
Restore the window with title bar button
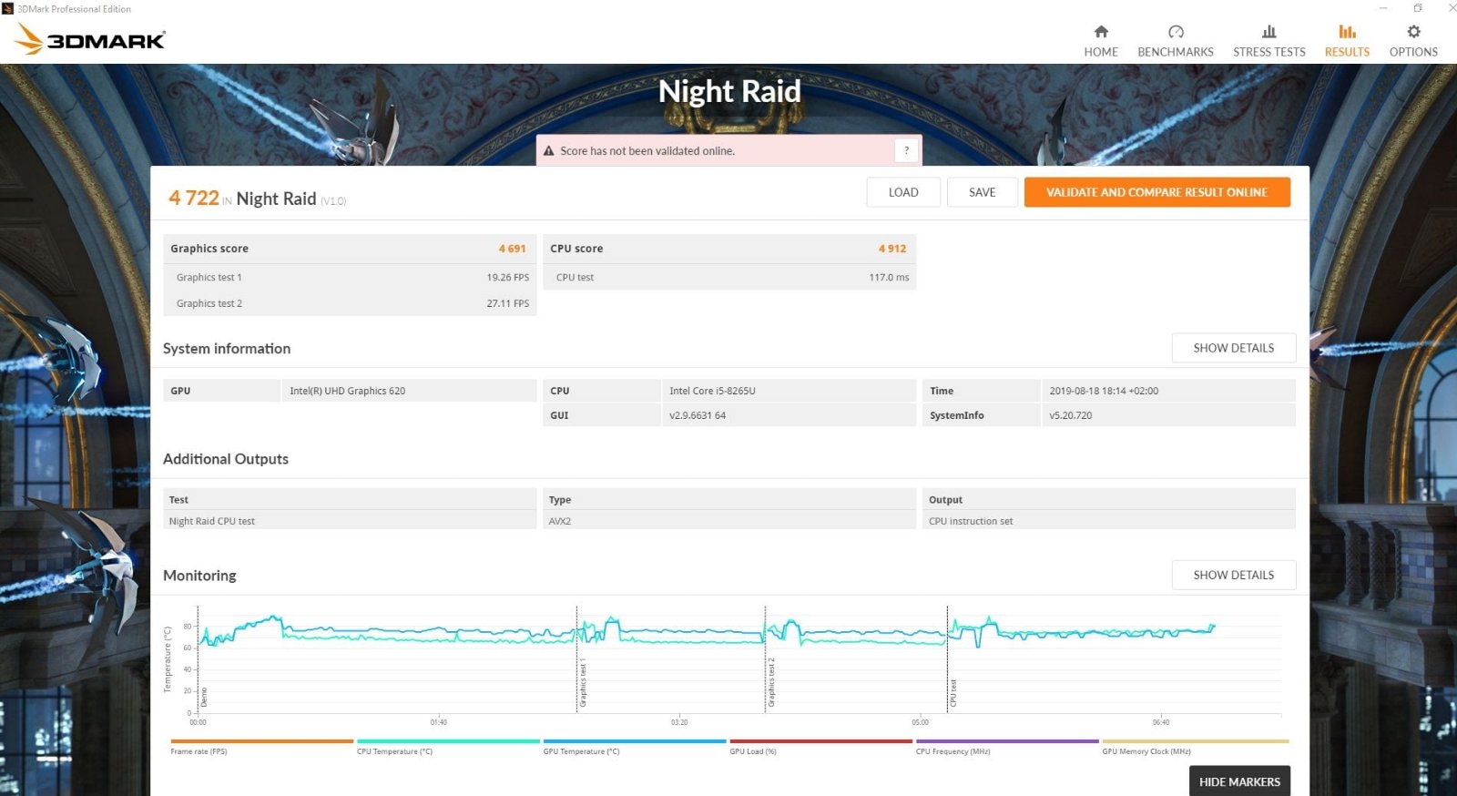click(x=1418, y=8)
